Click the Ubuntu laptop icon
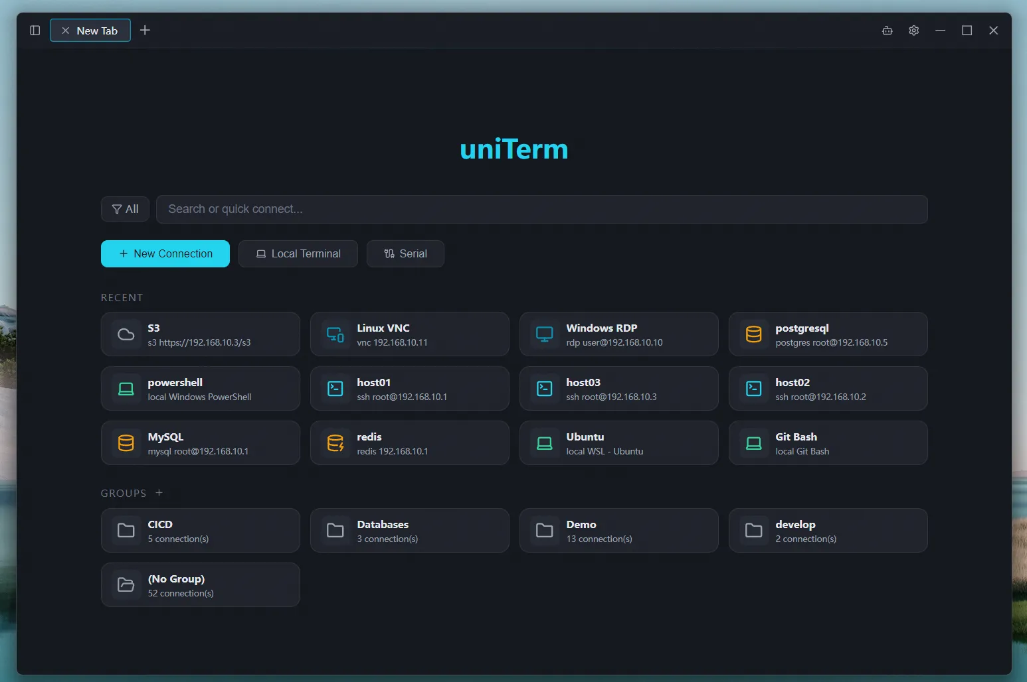 [545, 443]
